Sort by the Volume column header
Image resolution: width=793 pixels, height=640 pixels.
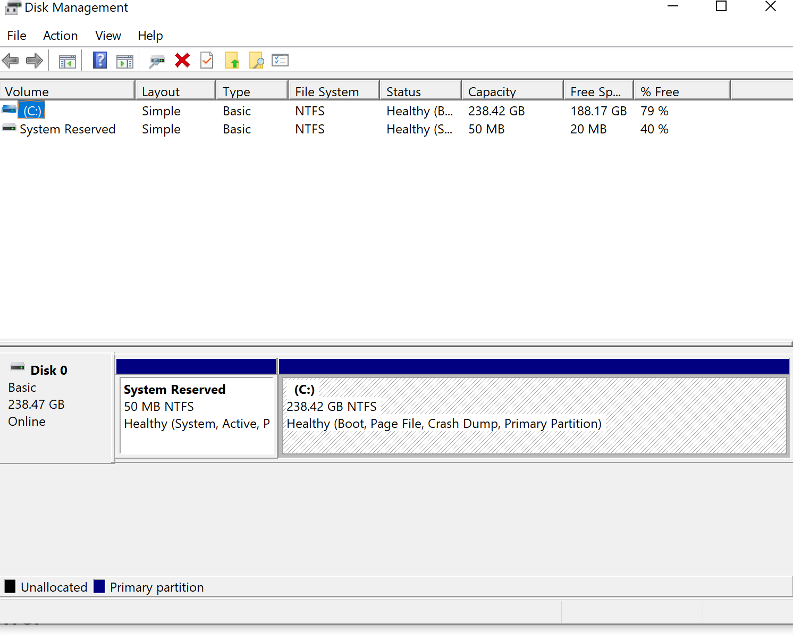pos(68,91)
